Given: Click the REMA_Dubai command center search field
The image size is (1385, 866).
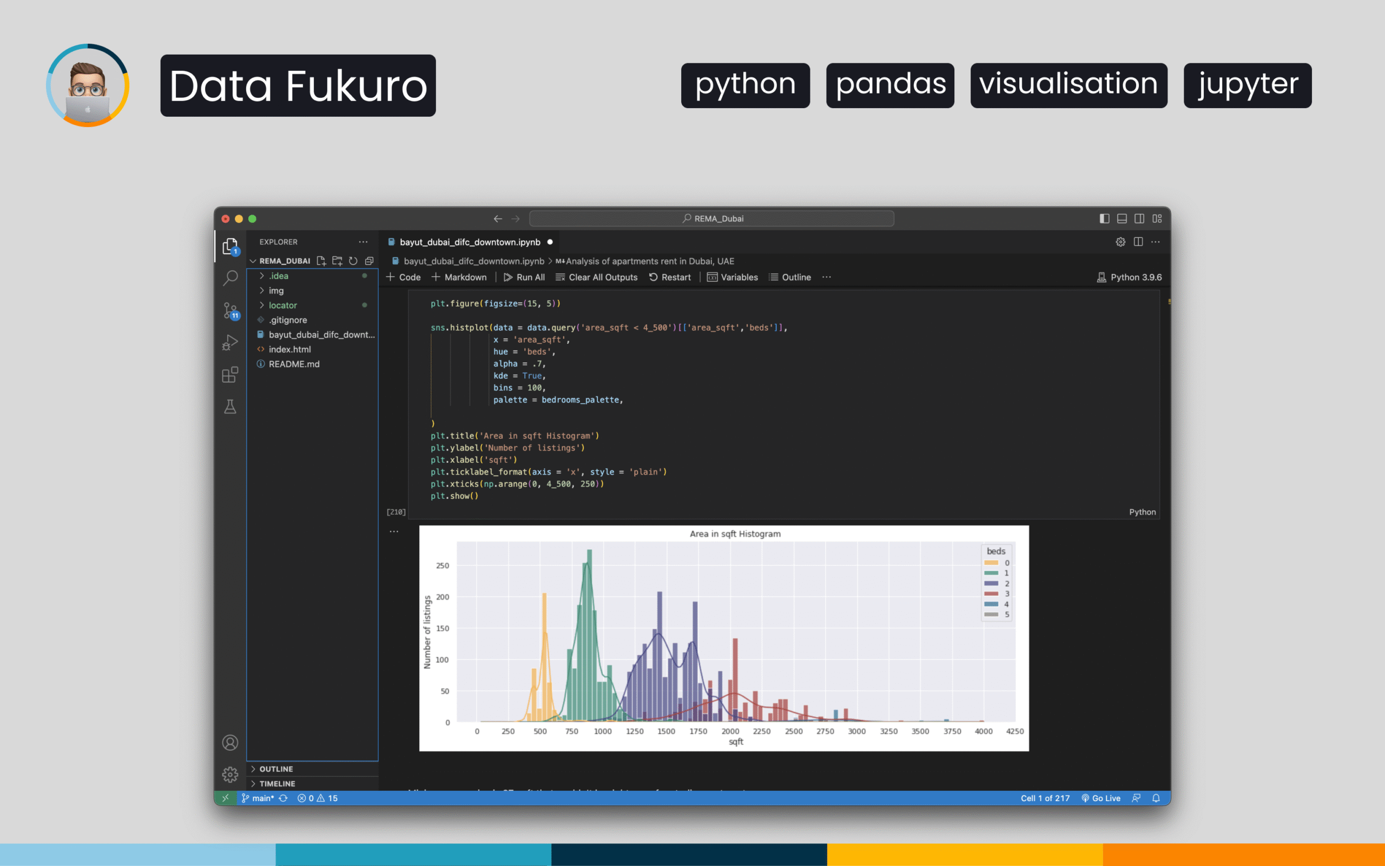Looking at the screenshot, I should (711, 219).
